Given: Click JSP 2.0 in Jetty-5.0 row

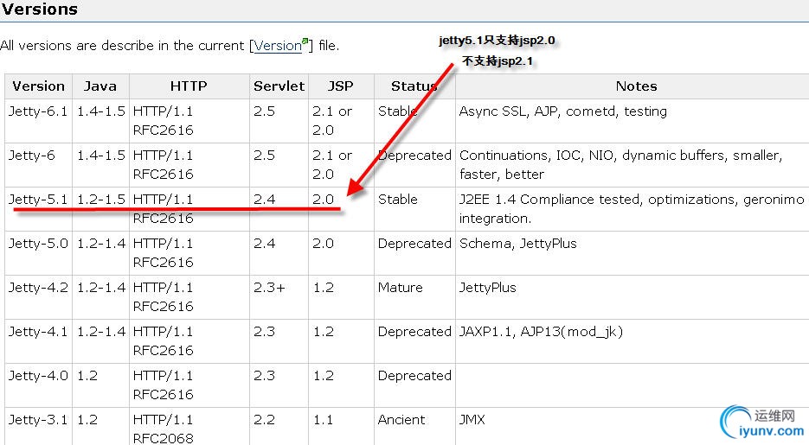Looking at the screenshot, I should coord(323,244).
